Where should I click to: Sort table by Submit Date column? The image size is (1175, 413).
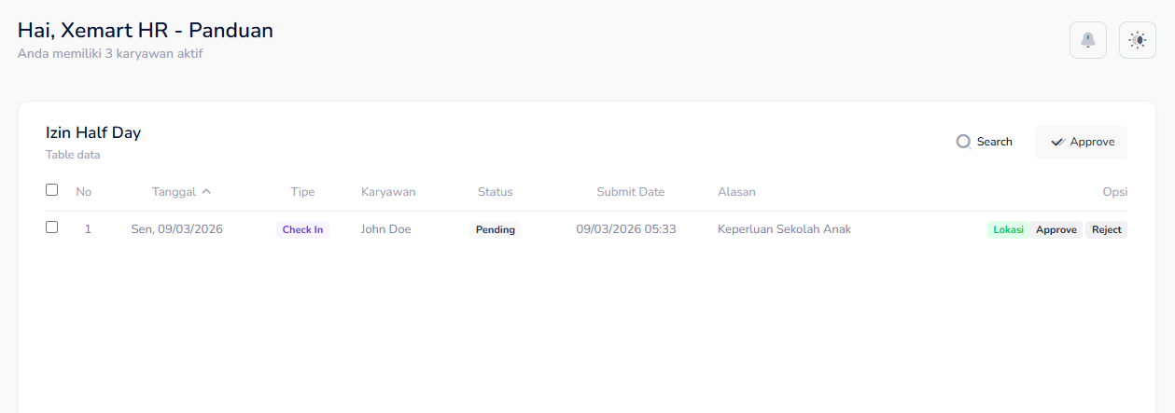coord(630,192)
